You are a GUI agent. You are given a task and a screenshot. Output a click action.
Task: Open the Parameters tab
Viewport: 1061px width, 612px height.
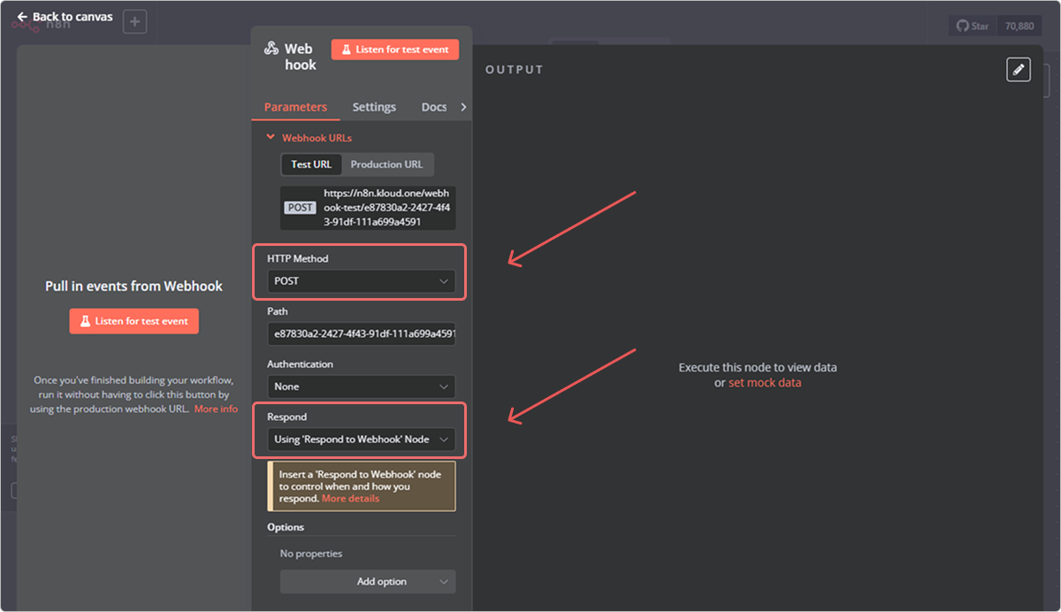[295, 107]
